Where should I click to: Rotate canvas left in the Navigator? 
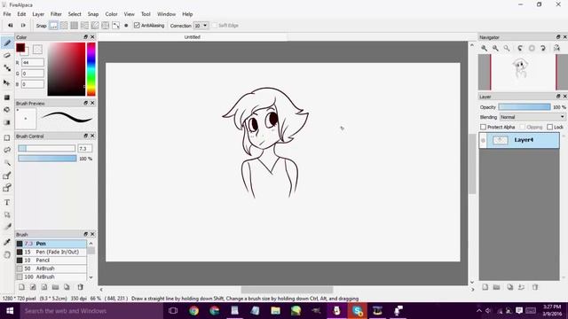tap(520, 48)
